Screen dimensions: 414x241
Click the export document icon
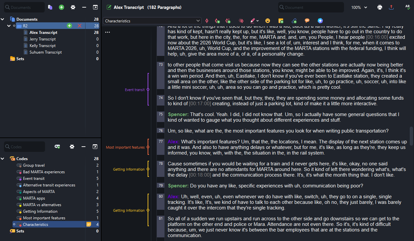(x=391, y=7)
